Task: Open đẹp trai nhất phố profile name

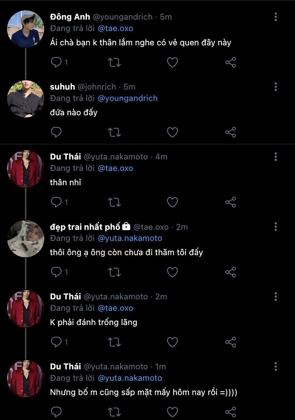Action: click(85, 227)
